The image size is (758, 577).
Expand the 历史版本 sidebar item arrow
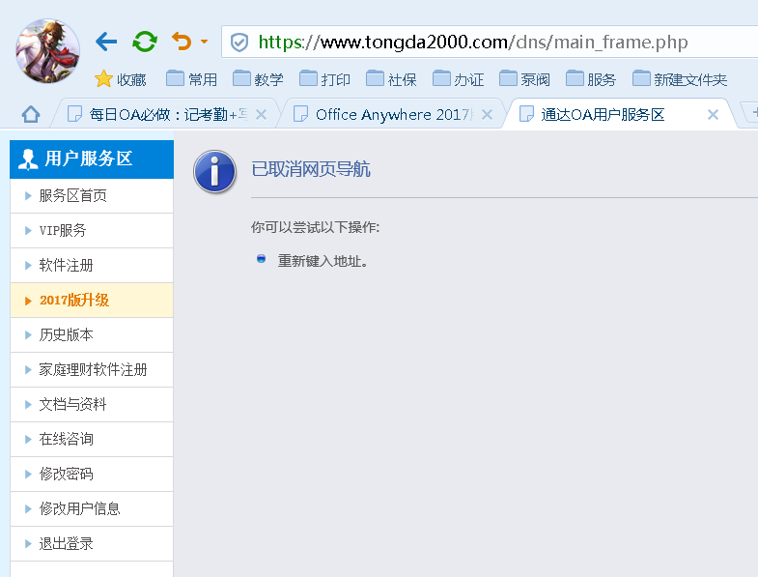pyautogui.click(x=28, y=335)
